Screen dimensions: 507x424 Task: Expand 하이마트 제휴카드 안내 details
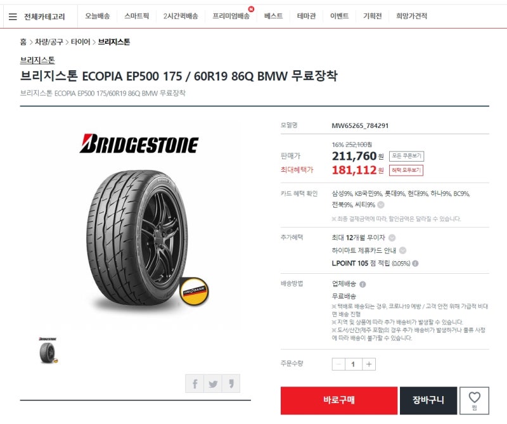402,250
